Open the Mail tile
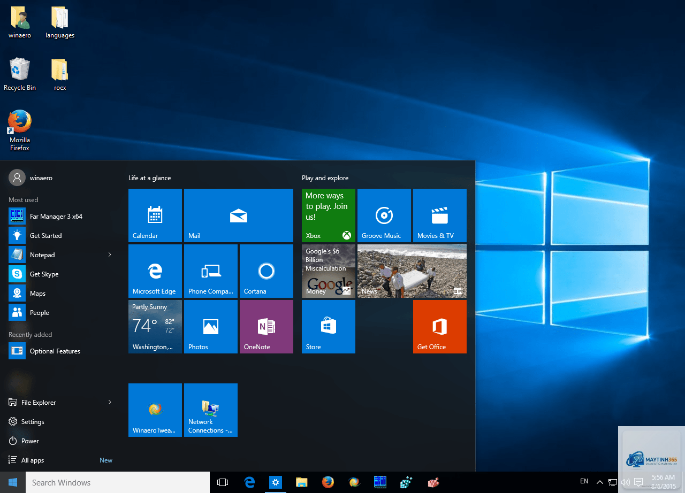685x493 pixels. click(239, 215)
